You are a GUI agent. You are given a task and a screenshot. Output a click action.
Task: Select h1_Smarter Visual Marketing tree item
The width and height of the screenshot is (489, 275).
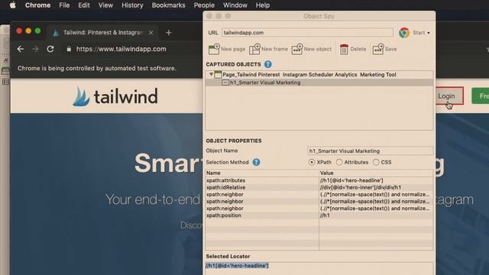click(265, 82)
